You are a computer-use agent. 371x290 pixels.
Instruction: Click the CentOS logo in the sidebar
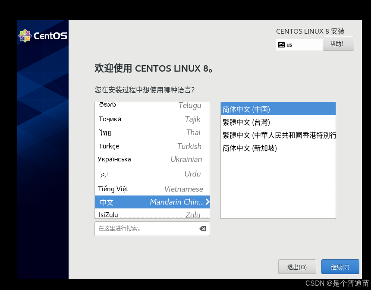43,36
